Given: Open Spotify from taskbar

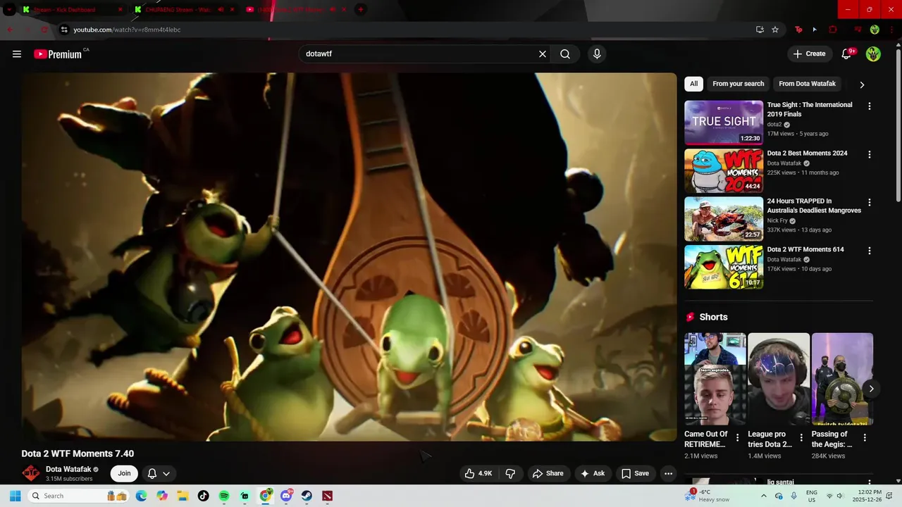Looking at the screenshot, I should tap(224, 496).
